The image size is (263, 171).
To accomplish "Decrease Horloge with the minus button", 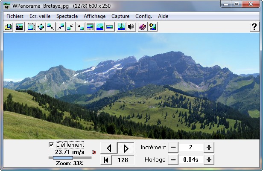I will coord(173,160).
